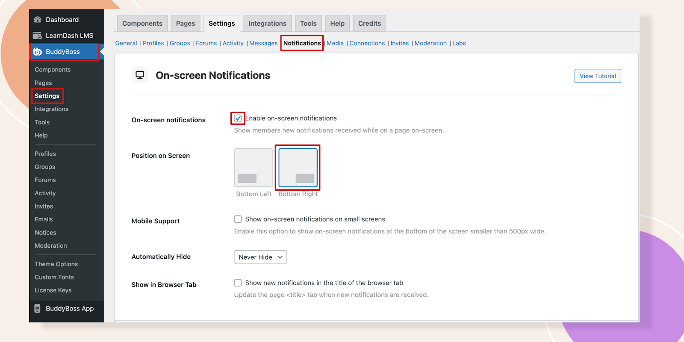Open Invites in the sidebar submenu
The height and width of the screenshot is (342, 684).
44,206
